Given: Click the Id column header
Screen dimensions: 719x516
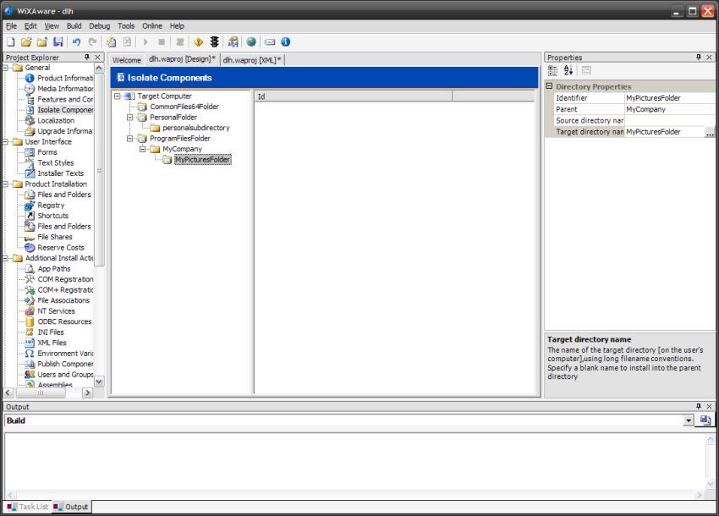Looking at the screenshot, I should (x=354, y=96).
